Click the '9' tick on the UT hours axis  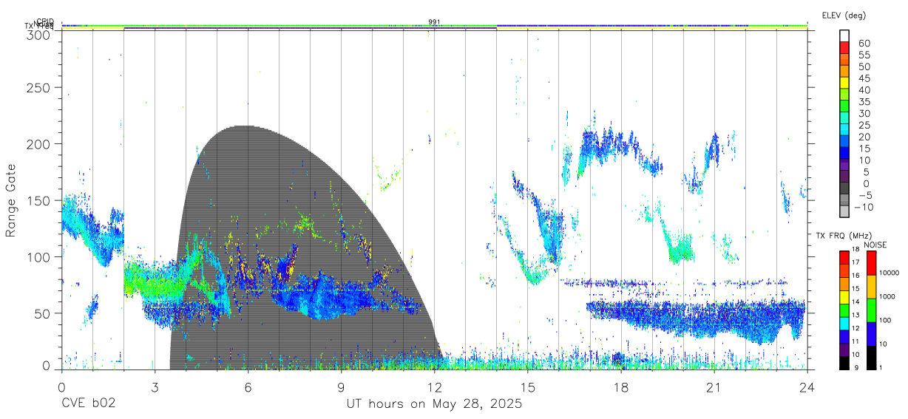[x=341, y=387]
